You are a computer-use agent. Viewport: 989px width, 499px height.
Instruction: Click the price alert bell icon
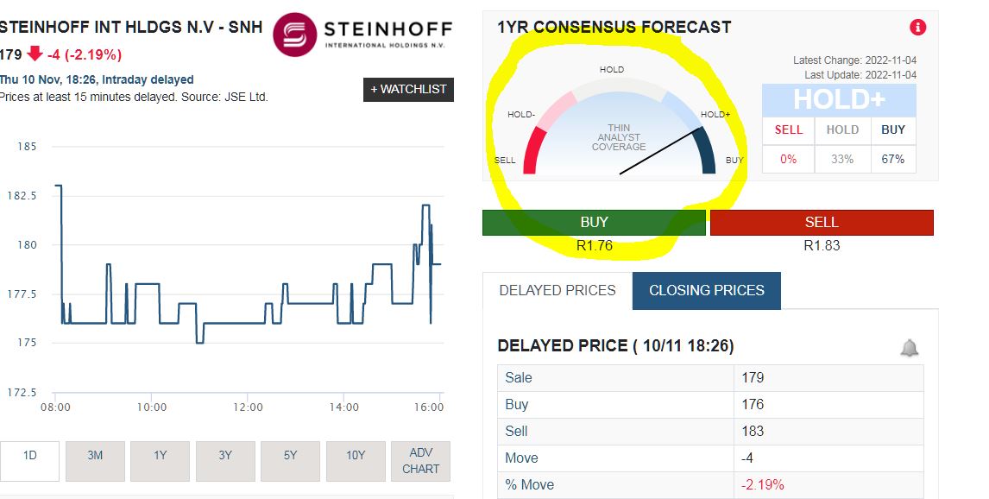[909, 348]
